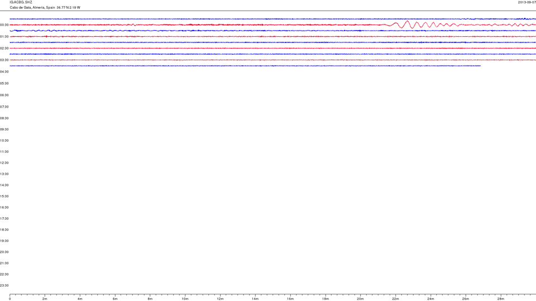The height and width of the screenshot is (301, 536).
Task: Click the "19:30" time row label
Action: tap(4, 241)
